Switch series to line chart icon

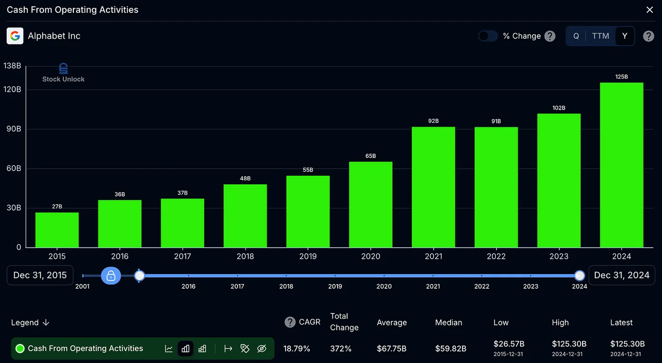[169, 349]
